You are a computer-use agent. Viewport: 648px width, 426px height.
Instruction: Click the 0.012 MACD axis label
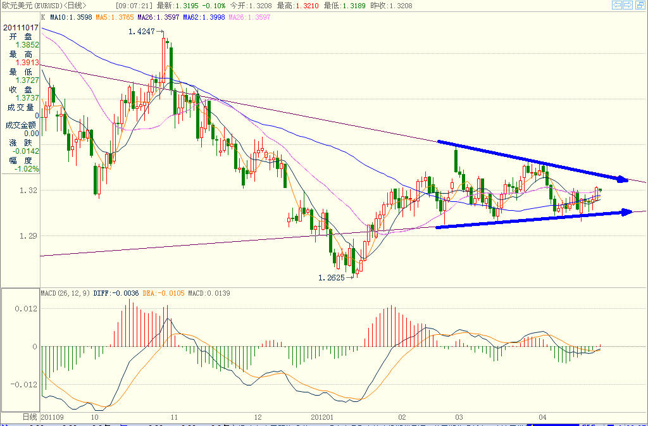[25, 309]
